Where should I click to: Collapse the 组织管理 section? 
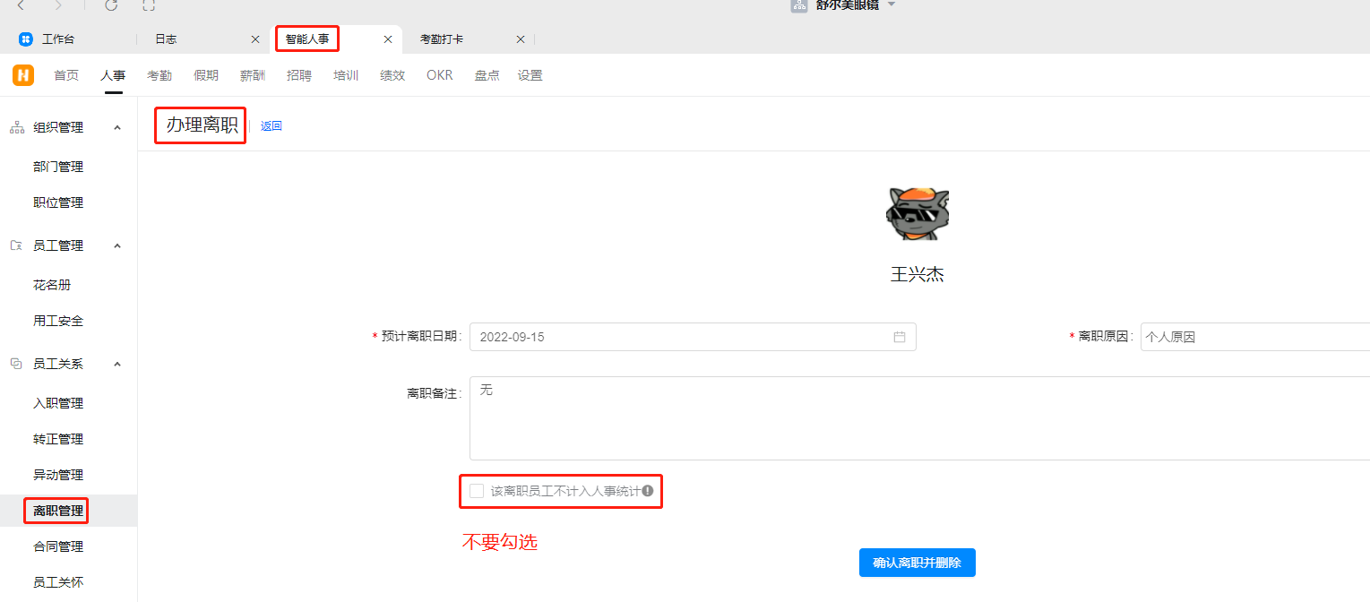click(117, 127)
